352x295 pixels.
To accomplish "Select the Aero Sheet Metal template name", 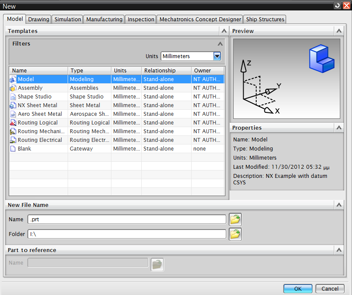I will pos(40,114).
